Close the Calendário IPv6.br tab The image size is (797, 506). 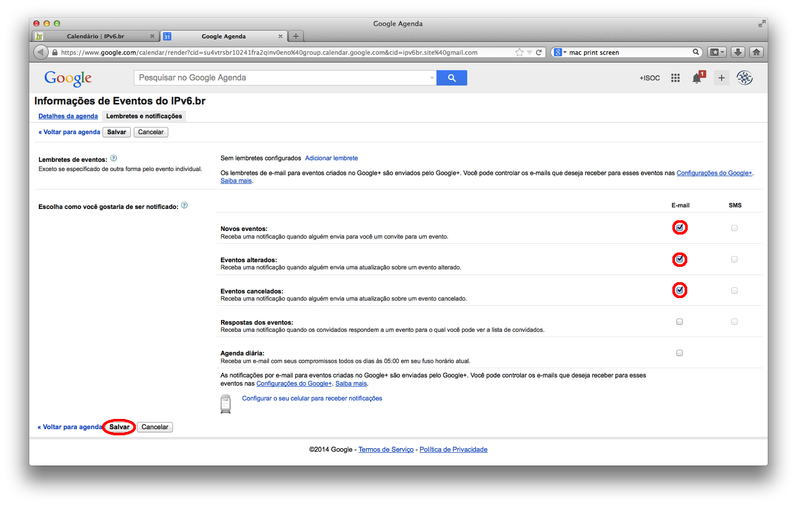[x=152, y=36]
